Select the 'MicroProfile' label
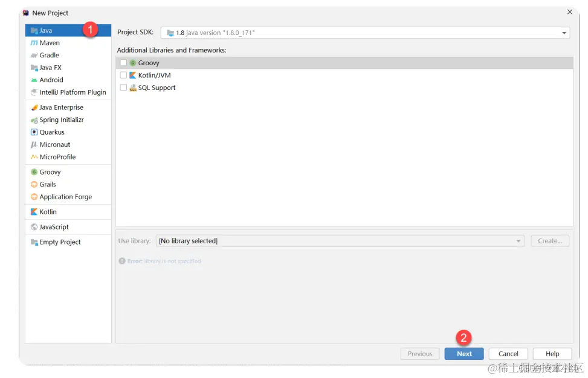The image size is (588, 378). coord(57,157)
